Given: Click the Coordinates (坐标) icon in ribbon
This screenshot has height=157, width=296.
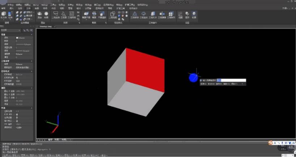Looking at the screenshot, I should point(187,15).
